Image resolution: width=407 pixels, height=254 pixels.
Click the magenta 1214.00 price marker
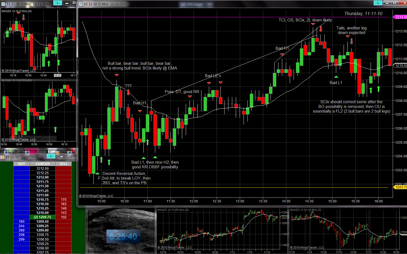400,17
